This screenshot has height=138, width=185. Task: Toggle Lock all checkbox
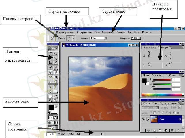[175, 113]
